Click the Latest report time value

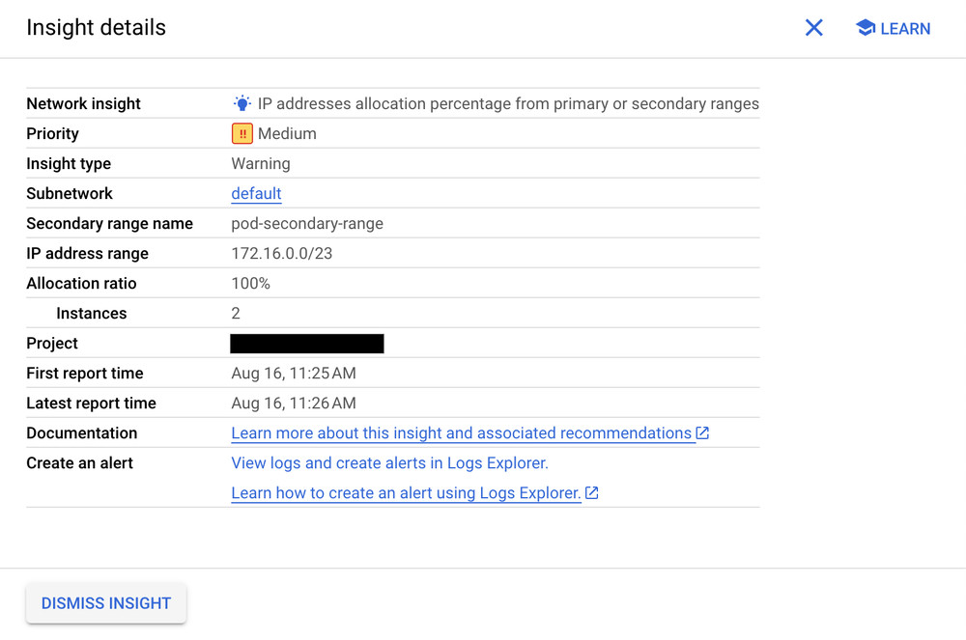(x=294, y=403)
